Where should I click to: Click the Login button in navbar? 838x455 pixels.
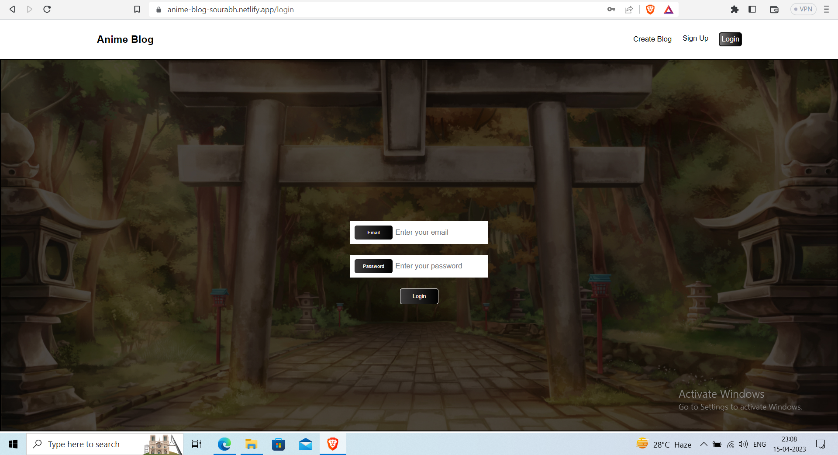pos(730,39)
